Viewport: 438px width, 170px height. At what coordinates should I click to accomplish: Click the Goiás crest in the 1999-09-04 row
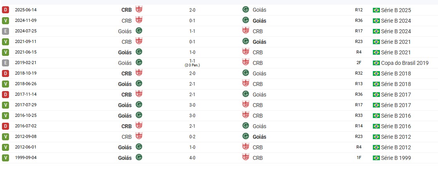coord(139,157)
